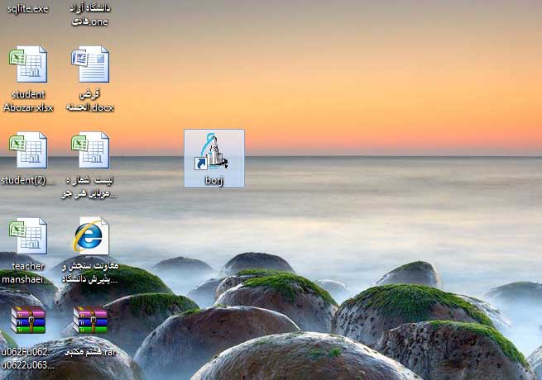The image size is (542, 380).
Task: Click the student(2) file name label
Action: pos(28,180)
